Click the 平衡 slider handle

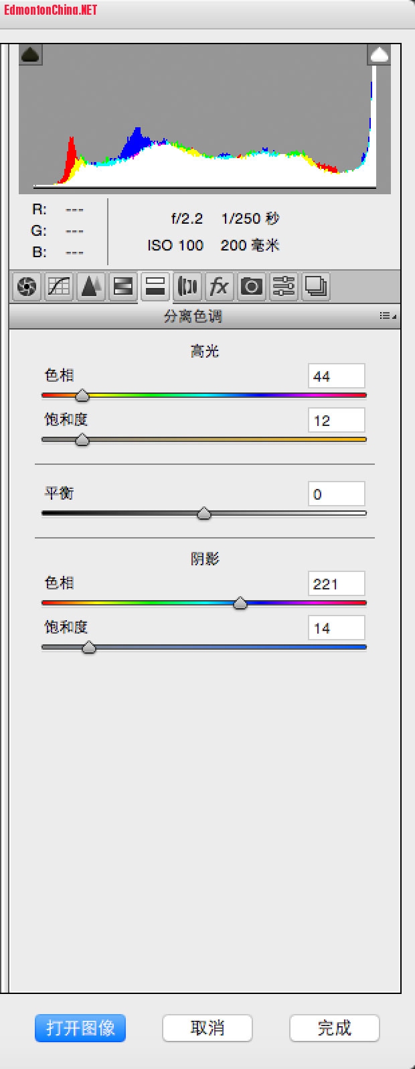(x=204, y=514)
